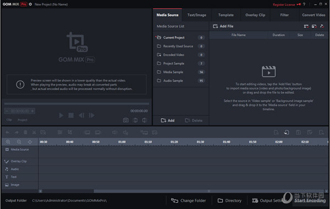Image resolution: width=330 pixels, height=209 pixels.
Task: Click the page icon left of the loop arrow icon
Action: (x=276, y=133)
